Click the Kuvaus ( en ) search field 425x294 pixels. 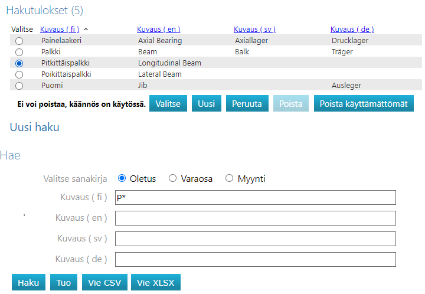pos(255,218)
